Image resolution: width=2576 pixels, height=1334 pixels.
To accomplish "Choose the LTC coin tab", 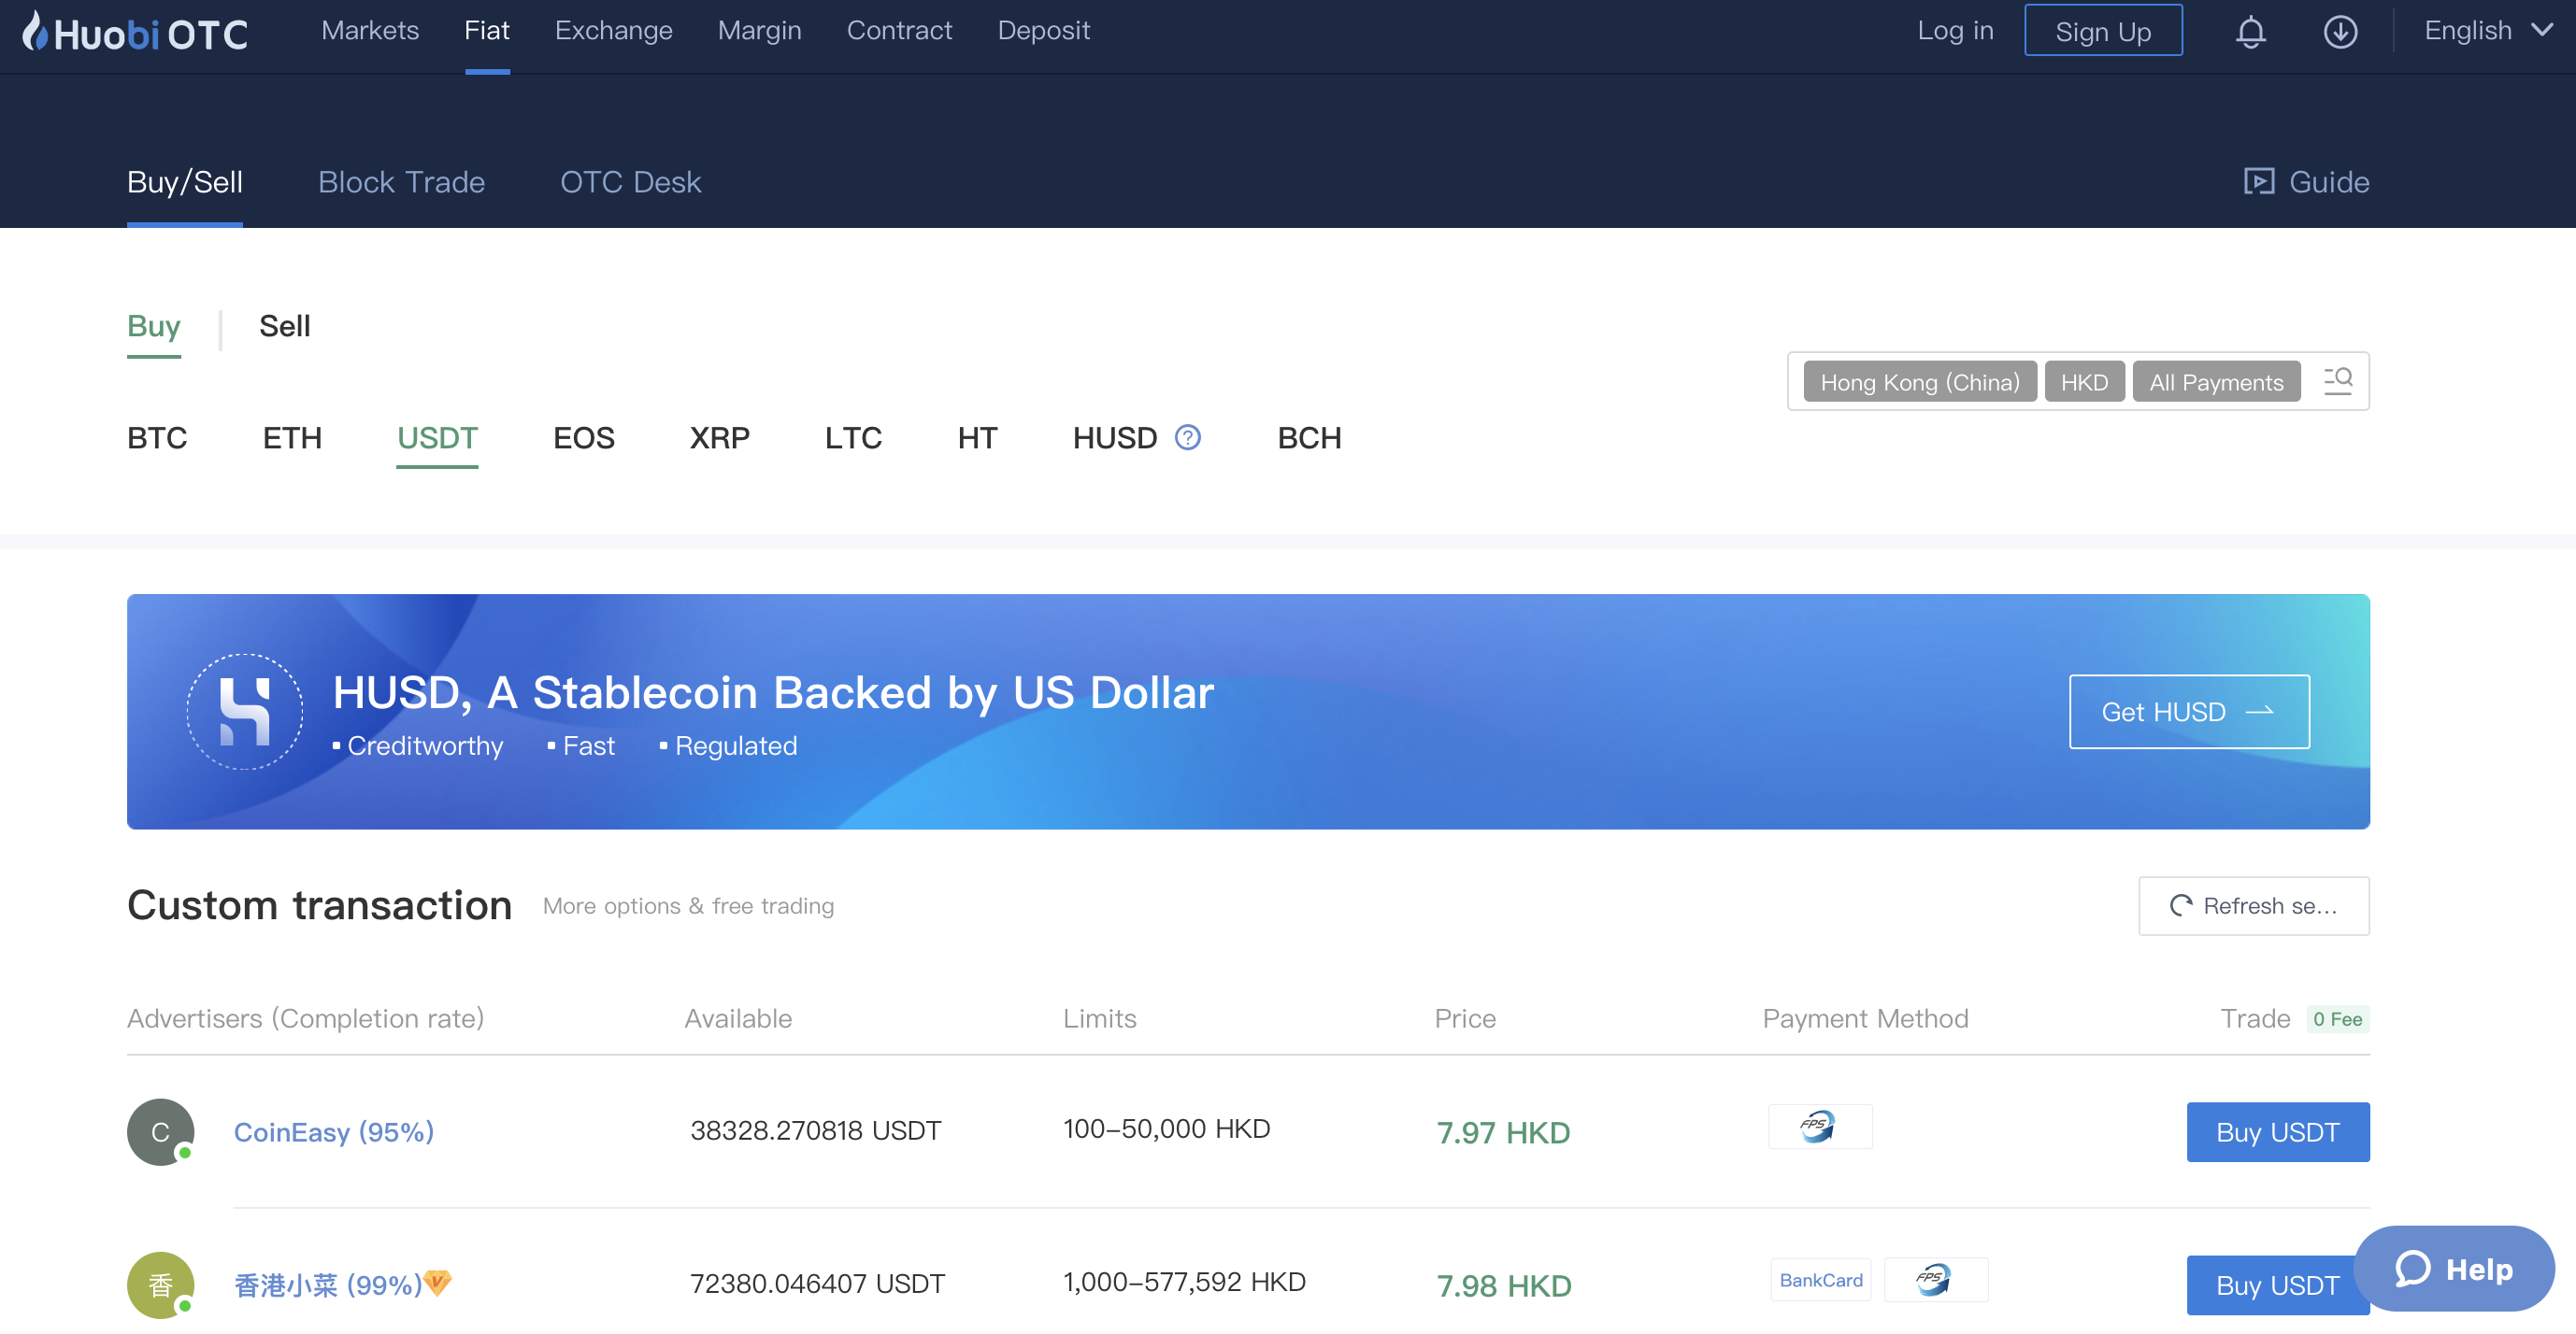I will 853,438.
